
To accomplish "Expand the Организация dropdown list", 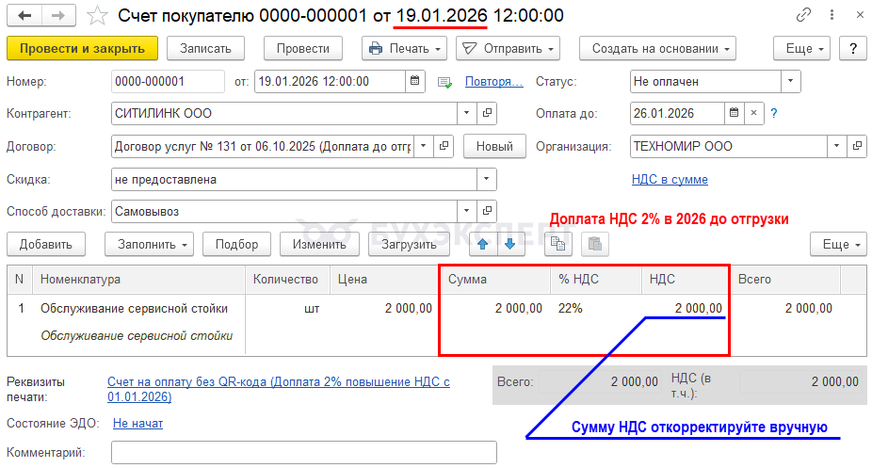I will tap(836, 146).
